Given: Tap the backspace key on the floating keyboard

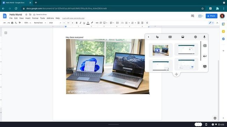Looking at the screenshot, I should coord(205,45).
